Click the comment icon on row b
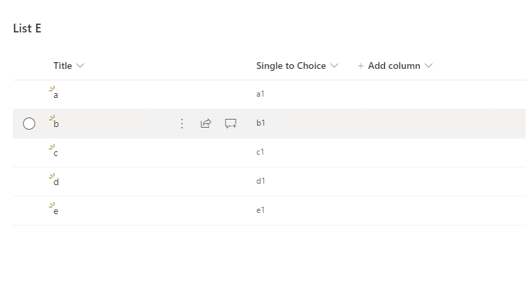The height and width of the screenshot is (308, 527). [231, 124]
